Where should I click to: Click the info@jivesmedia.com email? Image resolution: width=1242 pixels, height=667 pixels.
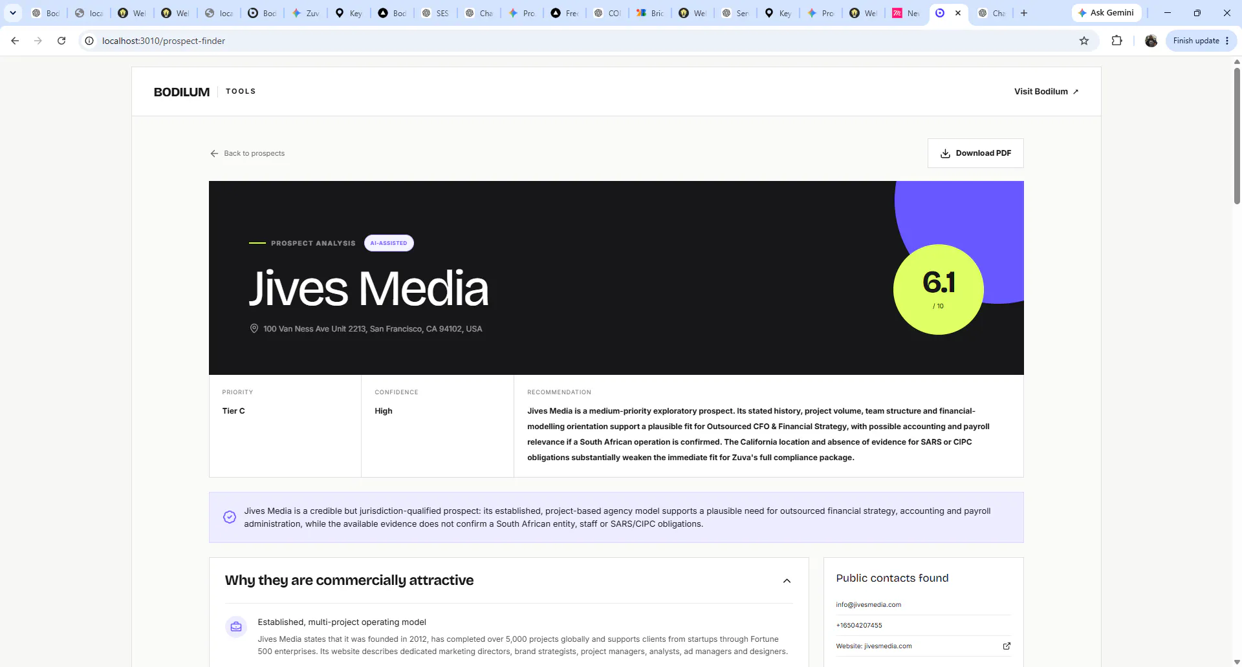pos(868,605)
